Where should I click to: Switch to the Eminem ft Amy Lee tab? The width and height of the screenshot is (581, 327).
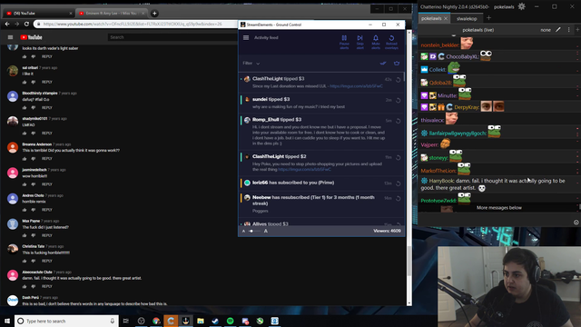(111, 14)
